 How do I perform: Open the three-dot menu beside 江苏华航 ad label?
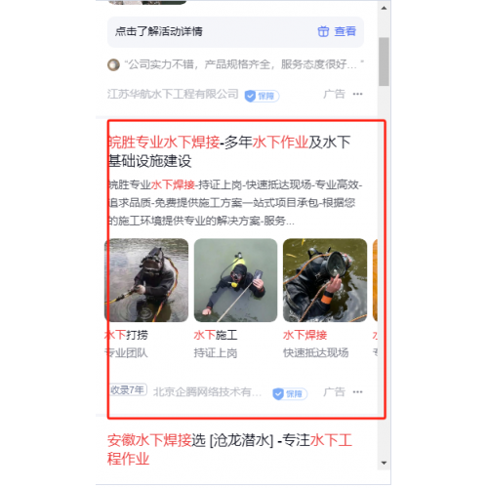tap(357, 94)
